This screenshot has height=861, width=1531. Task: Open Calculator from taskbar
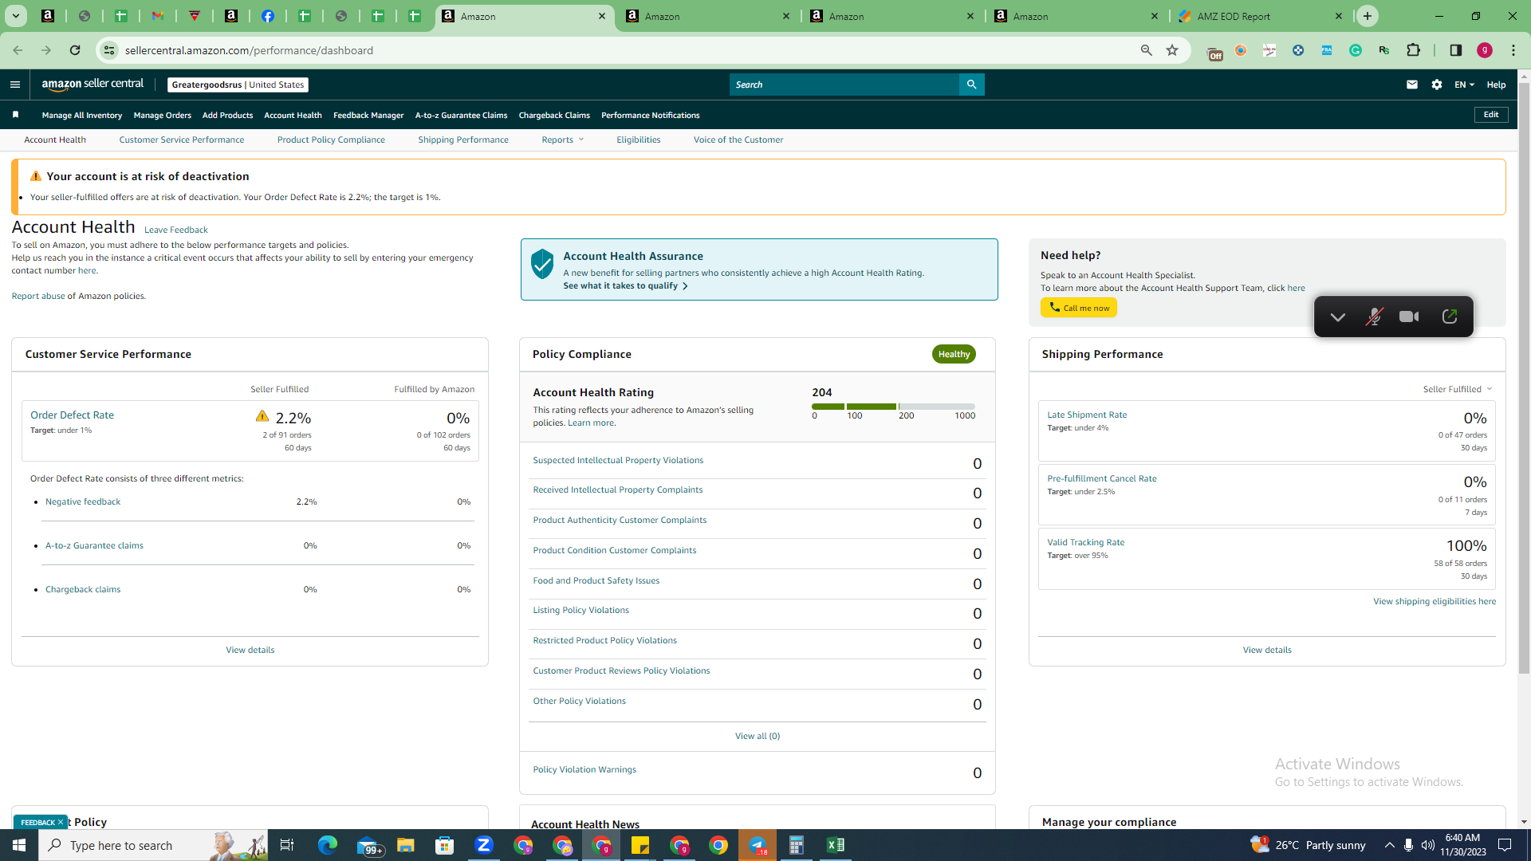pyautogui.click(x=796, y=845)
